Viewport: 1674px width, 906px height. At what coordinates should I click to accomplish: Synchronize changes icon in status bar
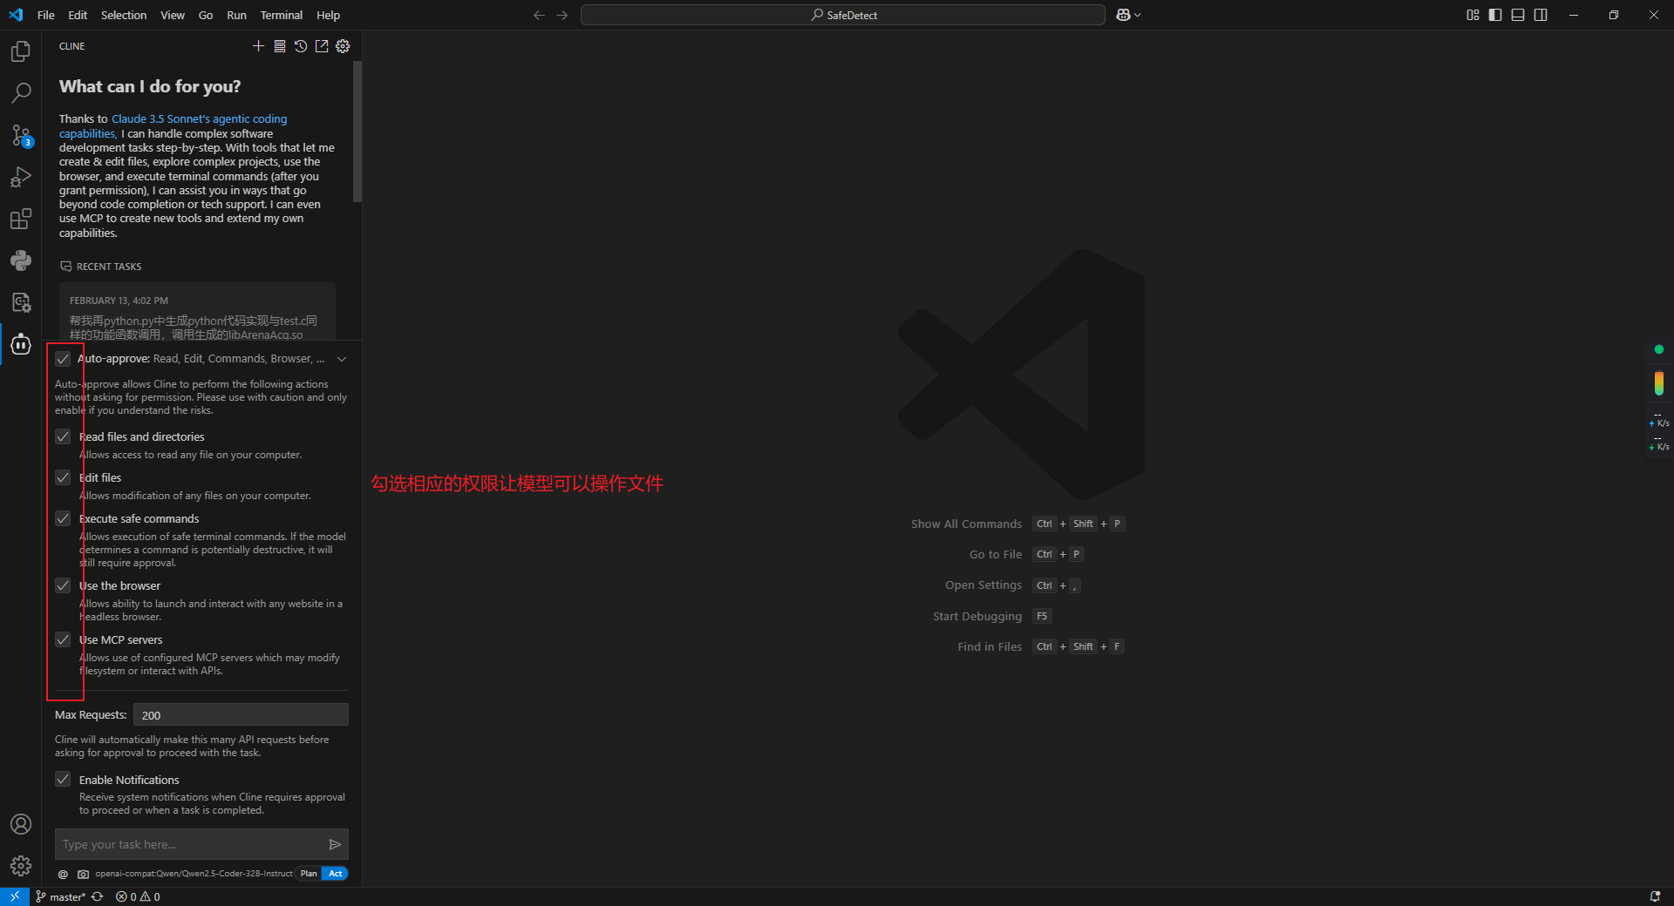[x=97, y=896]
